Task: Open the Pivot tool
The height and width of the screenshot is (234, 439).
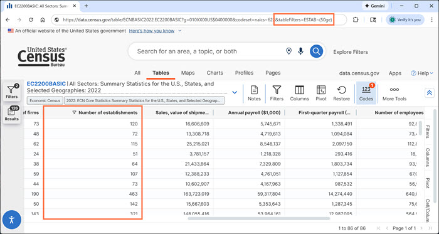Action: click(x=321, y=93)
